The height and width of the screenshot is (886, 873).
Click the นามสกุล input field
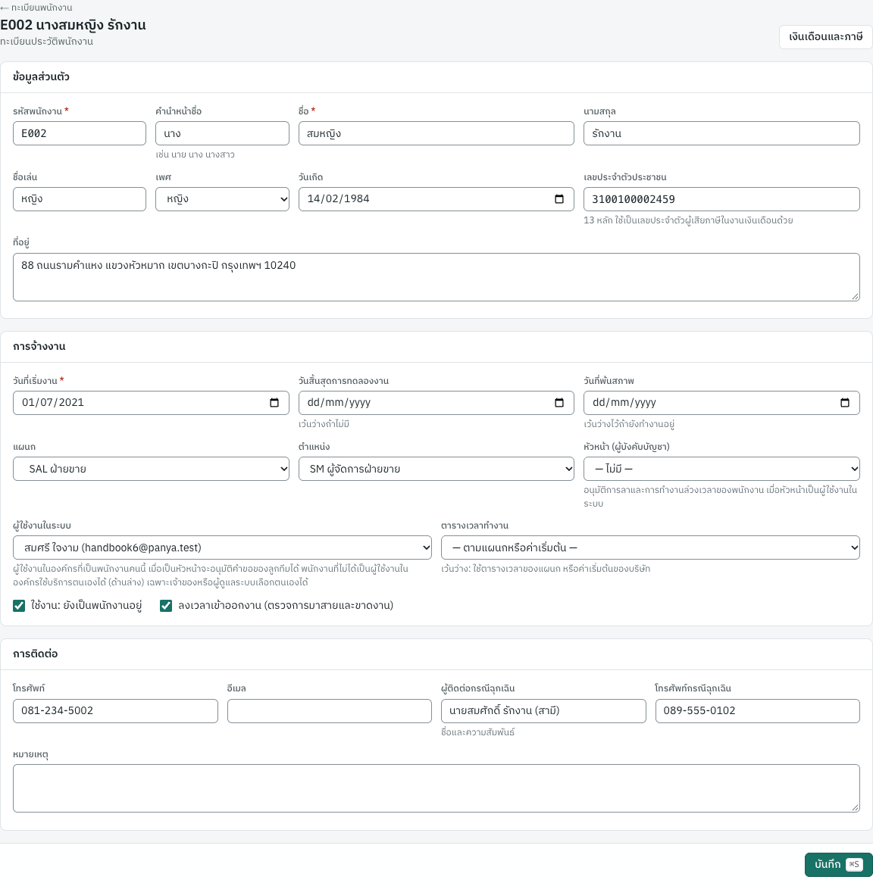721,133
